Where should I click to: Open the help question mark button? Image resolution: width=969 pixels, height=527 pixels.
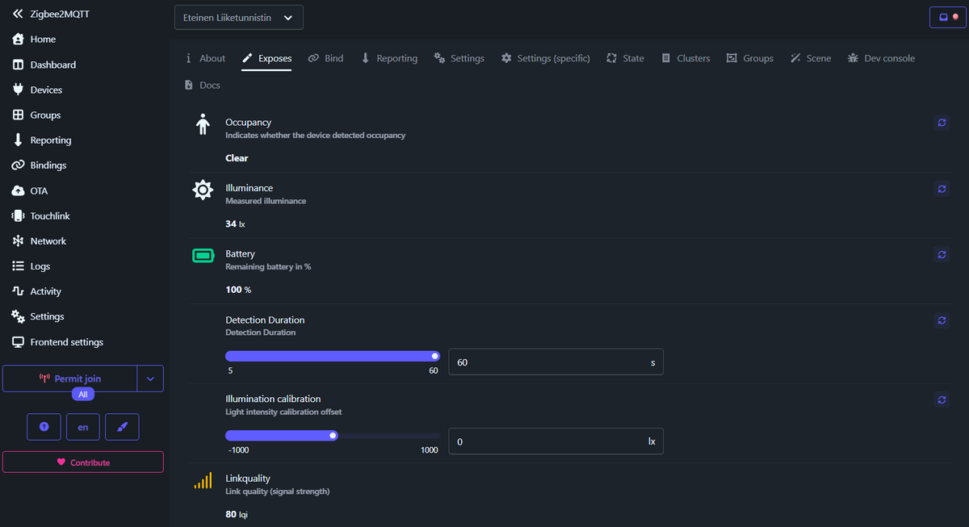coord(44,427)
